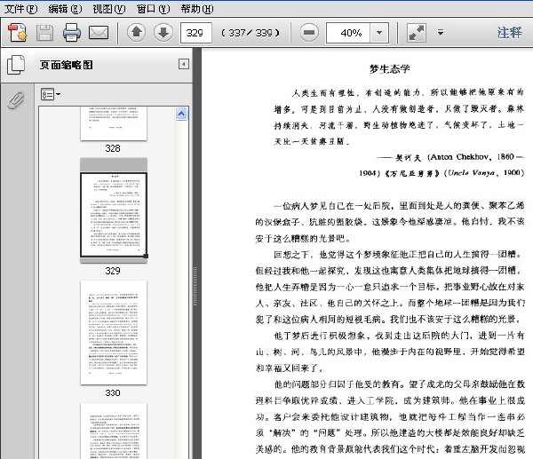Click the zoom percentage field showing 40%
The image size is (533, 459).
coord(348,33)
